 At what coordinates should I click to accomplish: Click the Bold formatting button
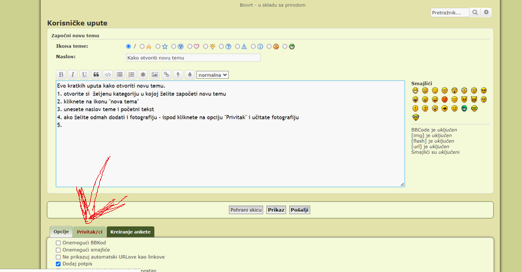pos(61,74)
